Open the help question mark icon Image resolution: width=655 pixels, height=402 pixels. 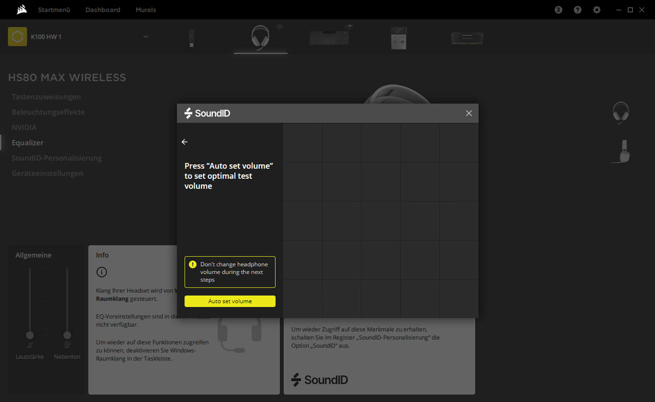(577, 10)
